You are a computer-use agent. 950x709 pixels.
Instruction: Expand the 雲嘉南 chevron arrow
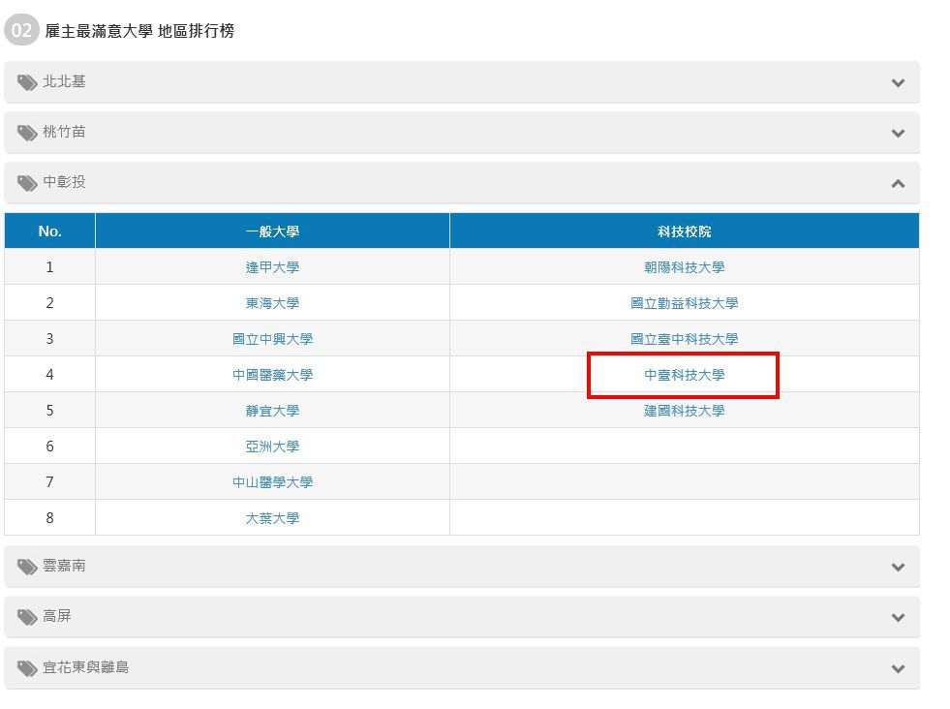pos(898,567)
